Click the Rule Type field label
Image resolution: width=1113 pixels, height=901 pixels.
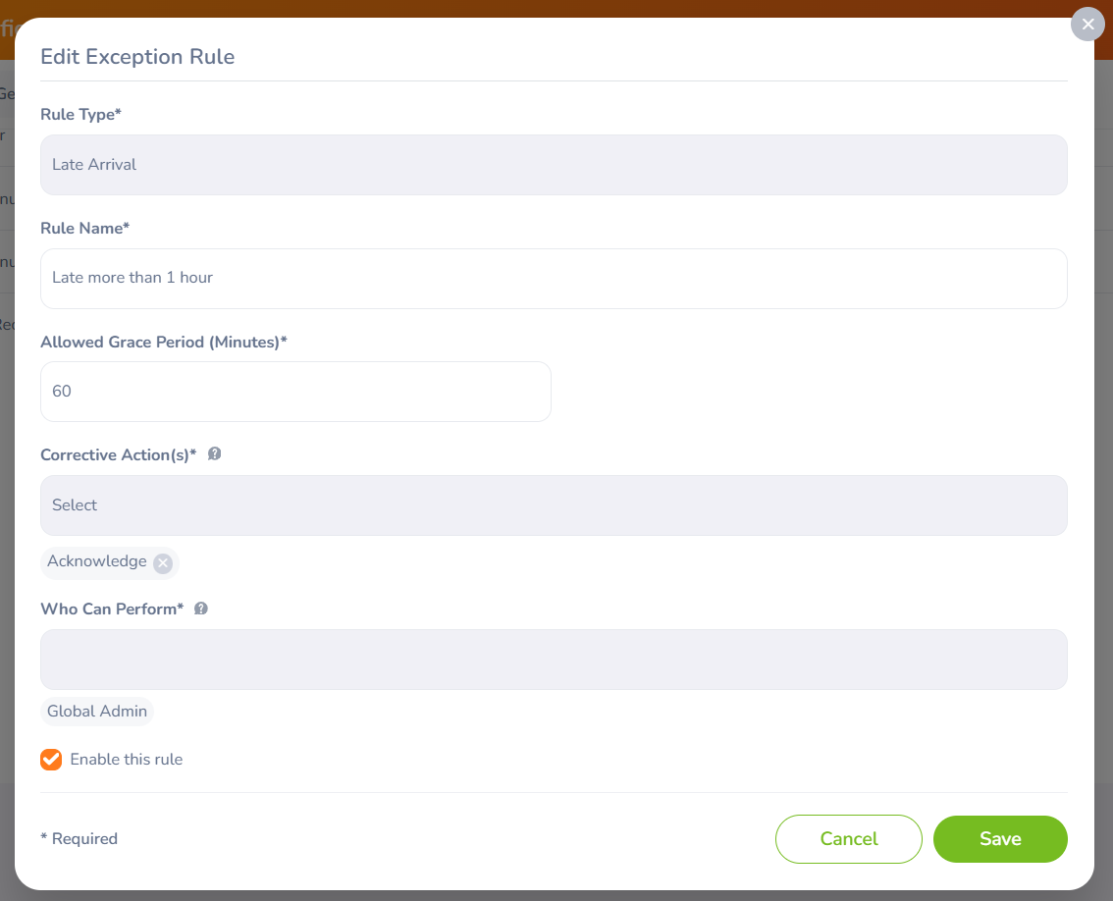point(80,115)
